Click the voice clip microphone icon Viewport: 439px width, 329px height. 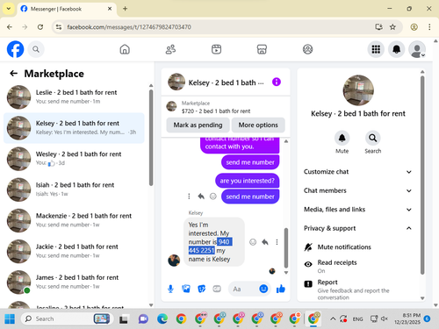coord(170,289)
